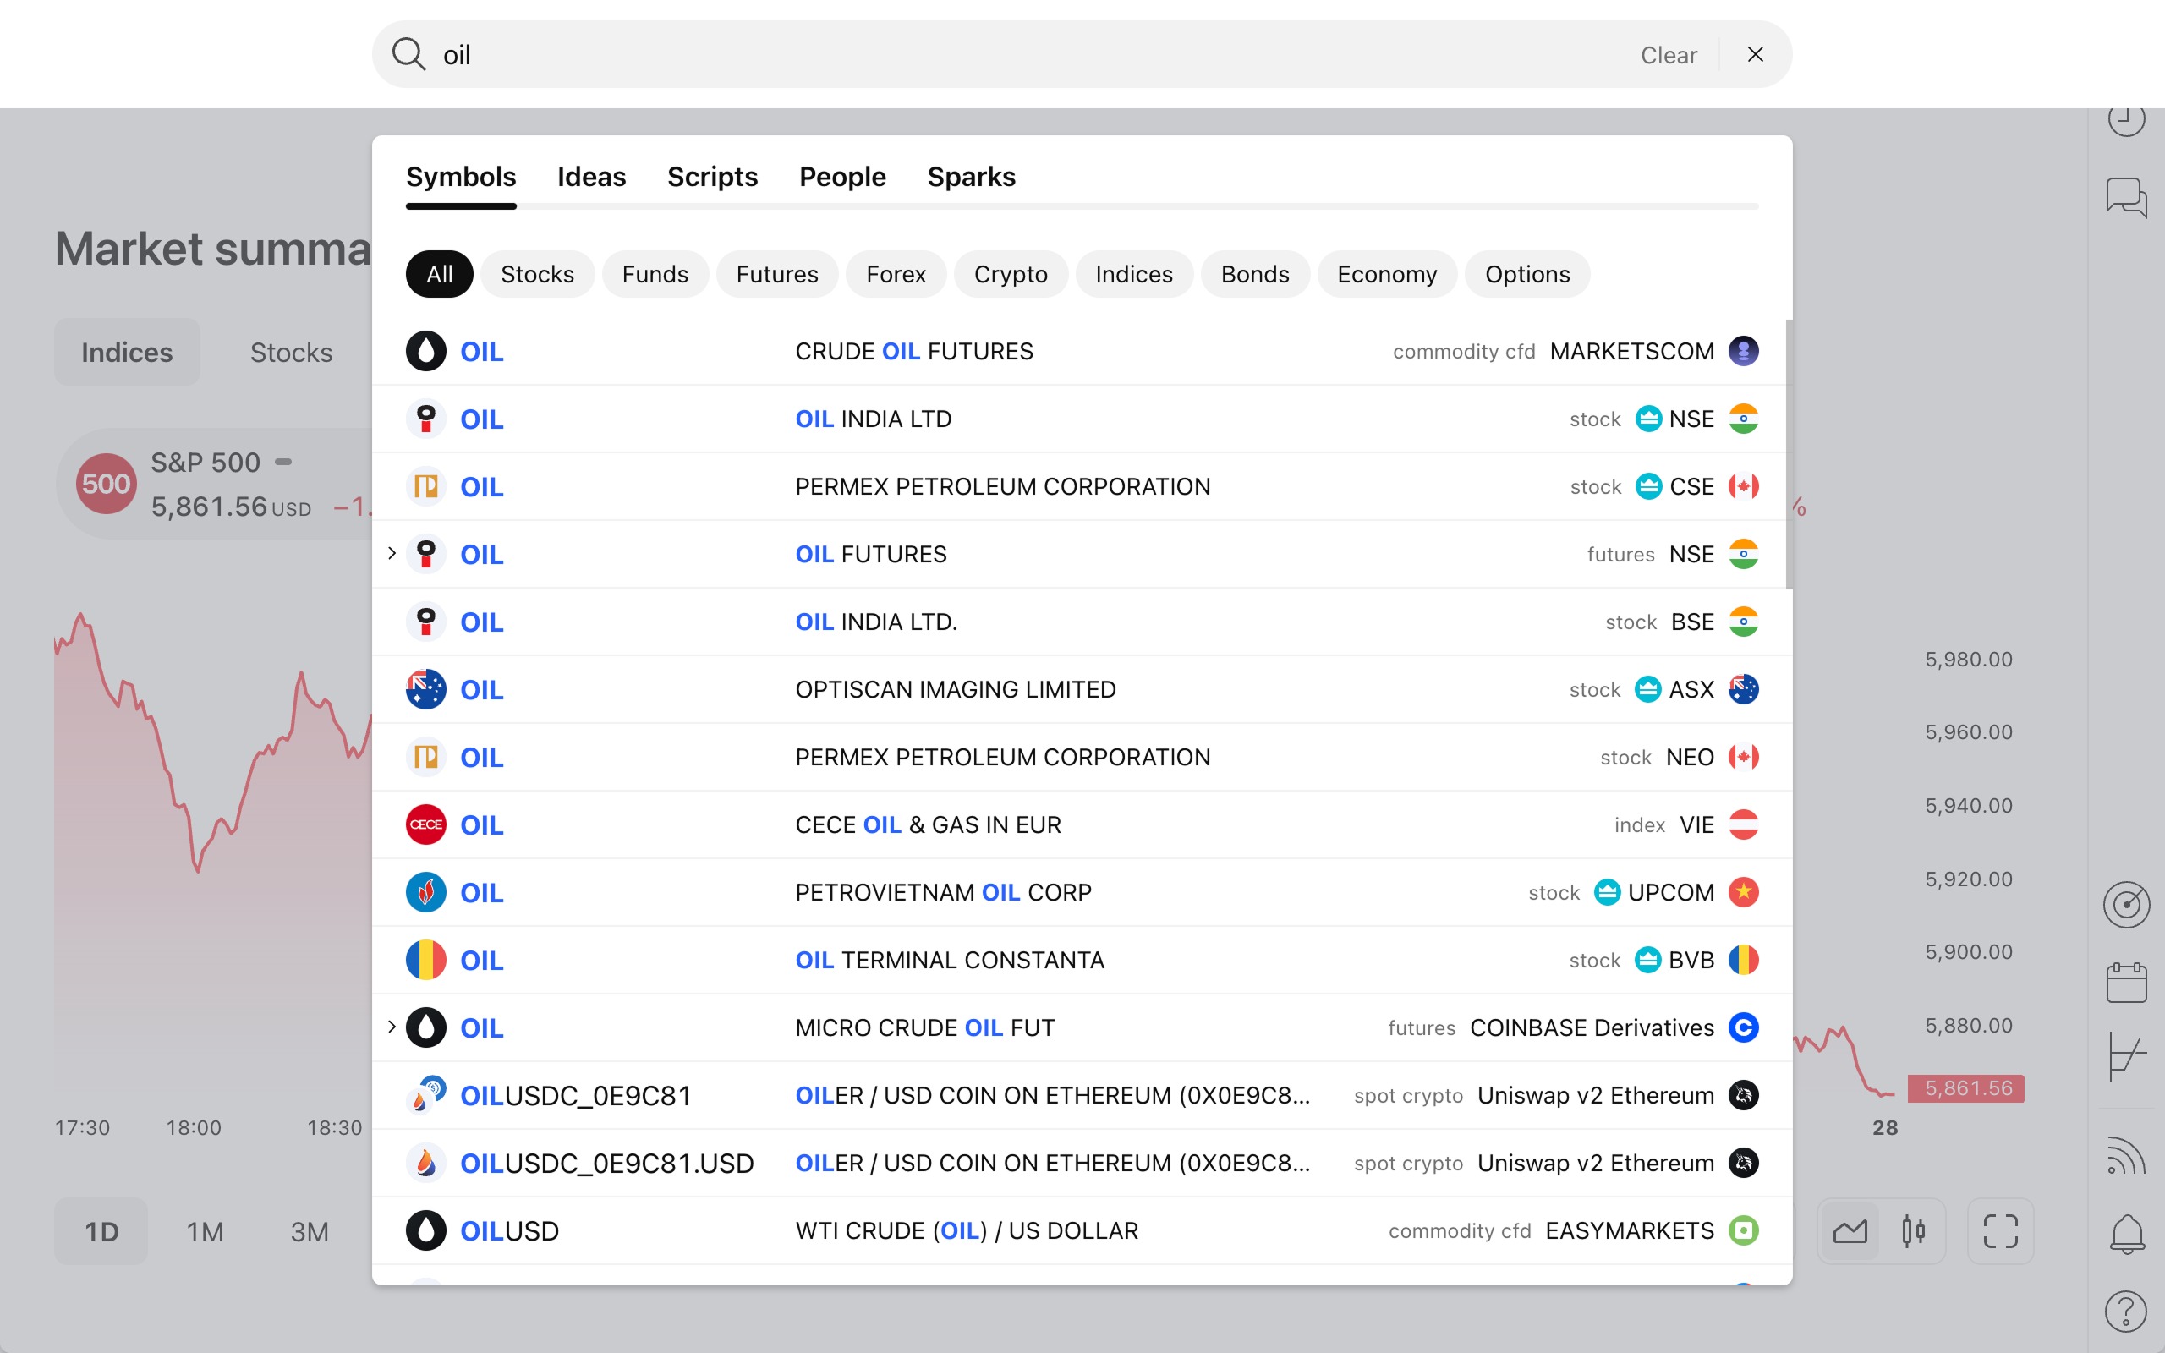Click the magnifier search icon
The image size is (2165, 1353).
tap(408, 55)
